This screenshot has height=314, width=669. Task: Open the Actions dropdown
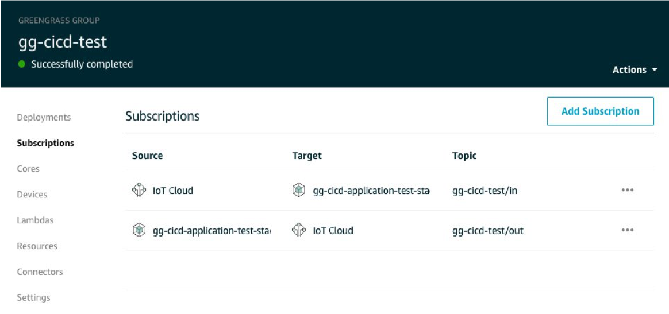pyautogui.click(x=635, y=70)
